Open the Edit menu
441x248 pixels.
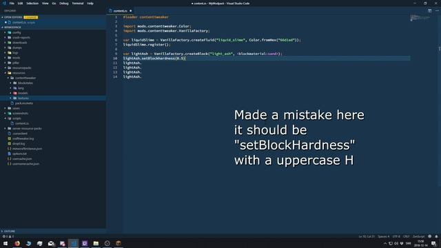click(20, 3)
